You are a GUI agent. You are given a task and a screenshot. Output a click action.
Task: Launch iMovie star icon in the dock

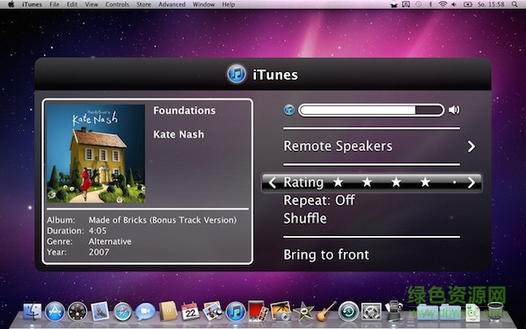[x=303, y=311]
